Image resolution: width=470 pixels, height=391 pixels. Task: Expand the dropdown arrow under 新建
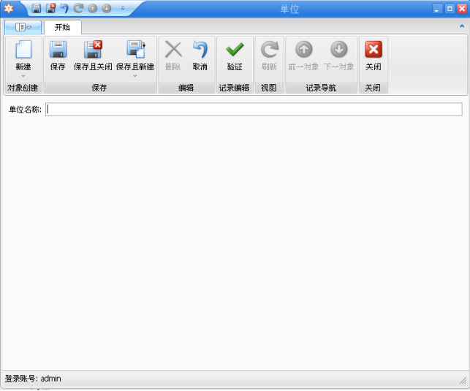tap(23, 76)
